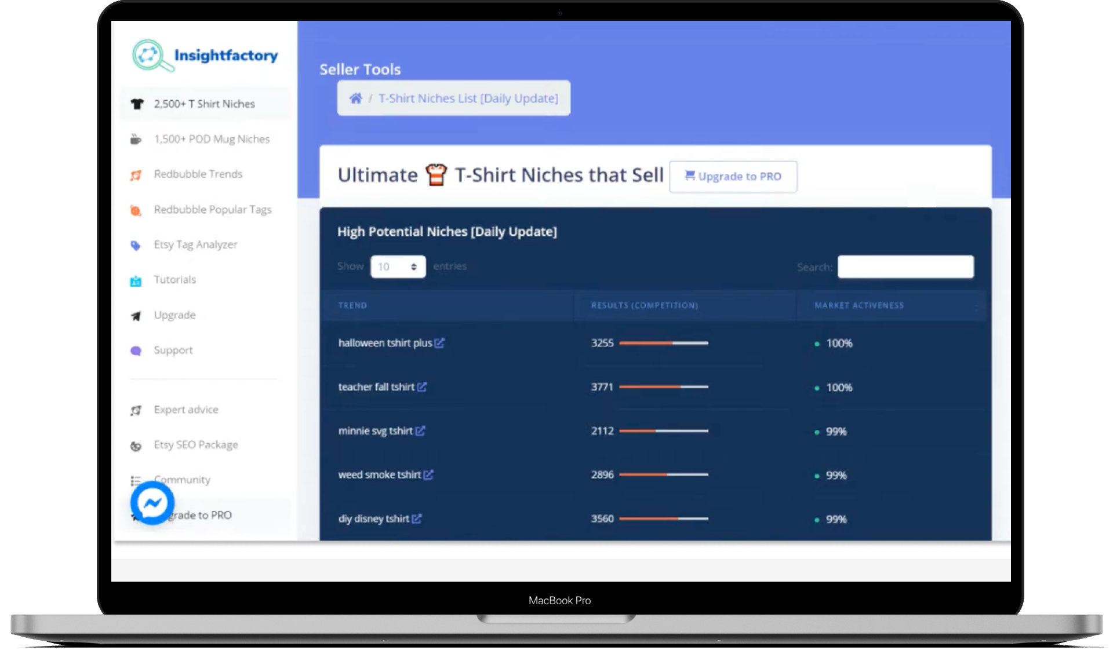The height and width of the screenshot is (650, 1113).
Task: Open external link for diy disney tshirt
Action: (x=417, y=519)
